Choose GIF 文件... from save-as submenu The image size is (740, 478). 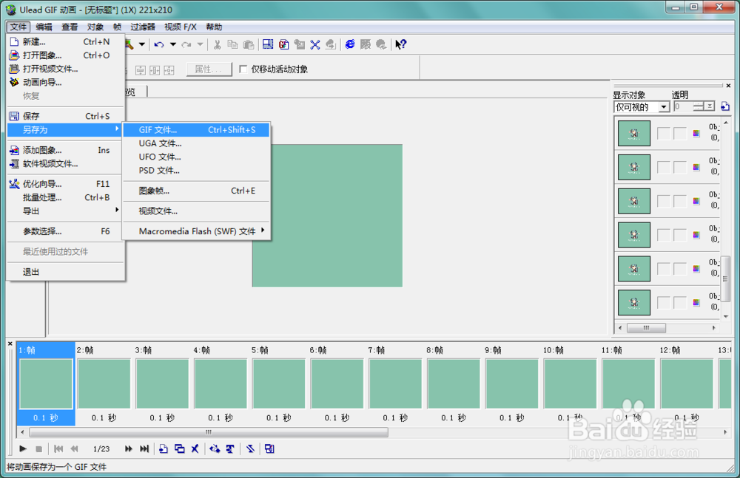[x=196, y=129]
